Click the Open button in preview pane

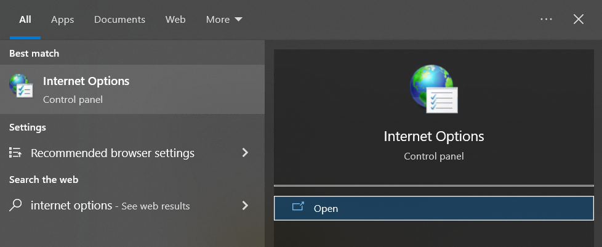(x=434, y=208)
